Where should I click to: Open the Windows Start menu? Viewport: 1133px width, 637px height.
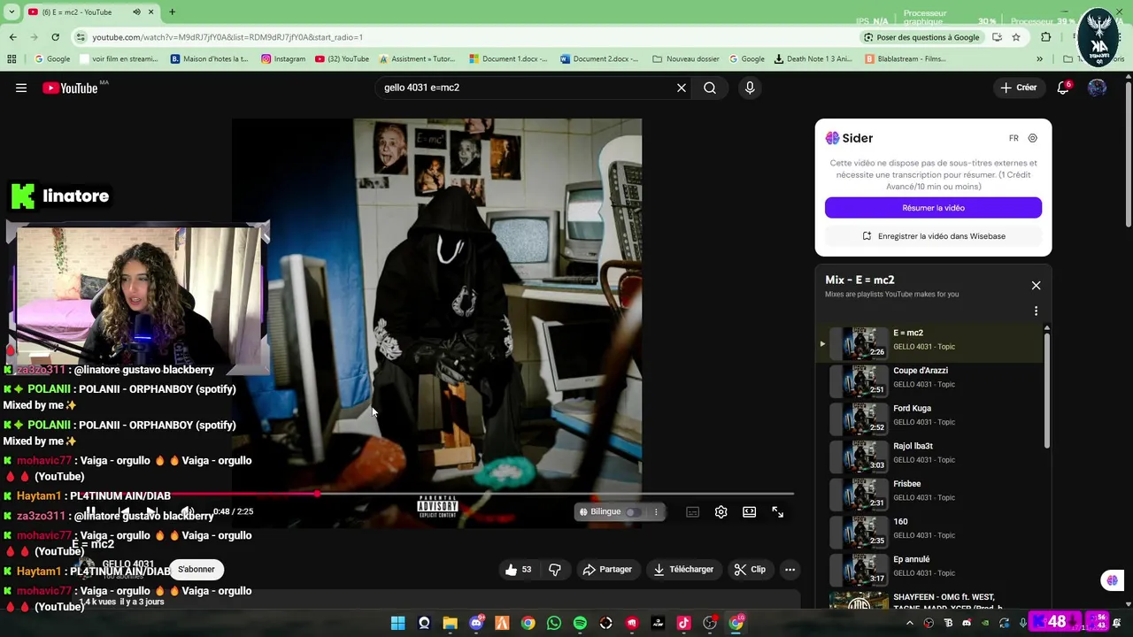pos(398,623)
